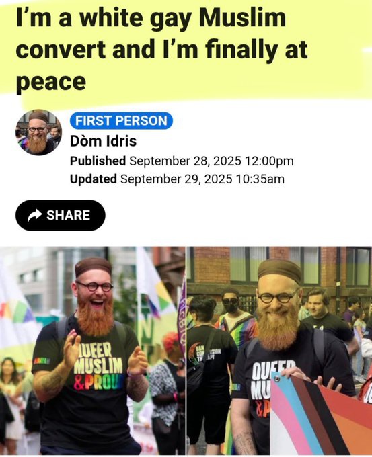Image resolution: width=372 pixels, height=457 pixels.
Task: Click the word 'Updated' label
Action: tap(94, 179)
